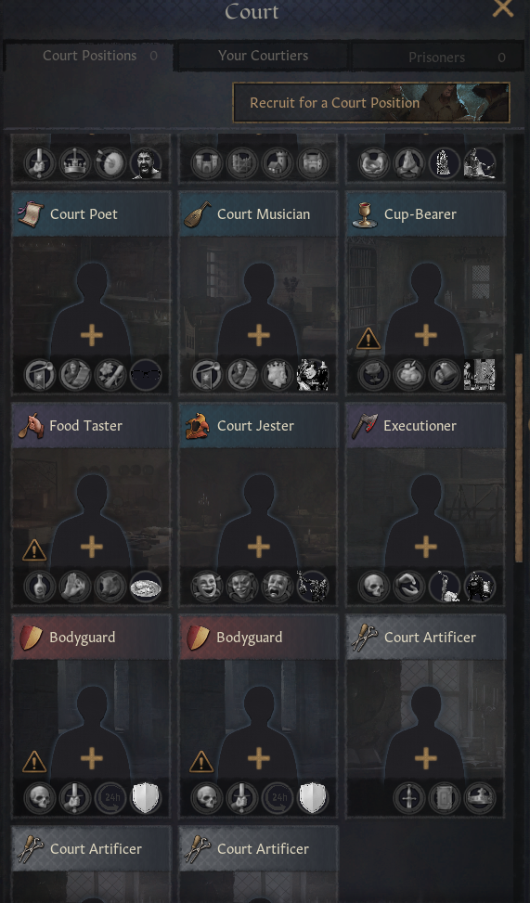Add a Food Taster with plus slot

pyautogui.click(x=92, y=547)
